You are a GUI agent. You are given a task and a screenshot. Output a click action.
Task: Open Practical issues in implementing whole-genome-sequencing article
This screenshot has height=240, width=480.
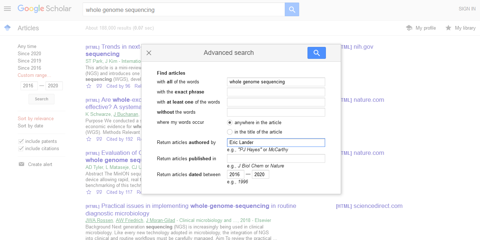[x=191, y=210]
